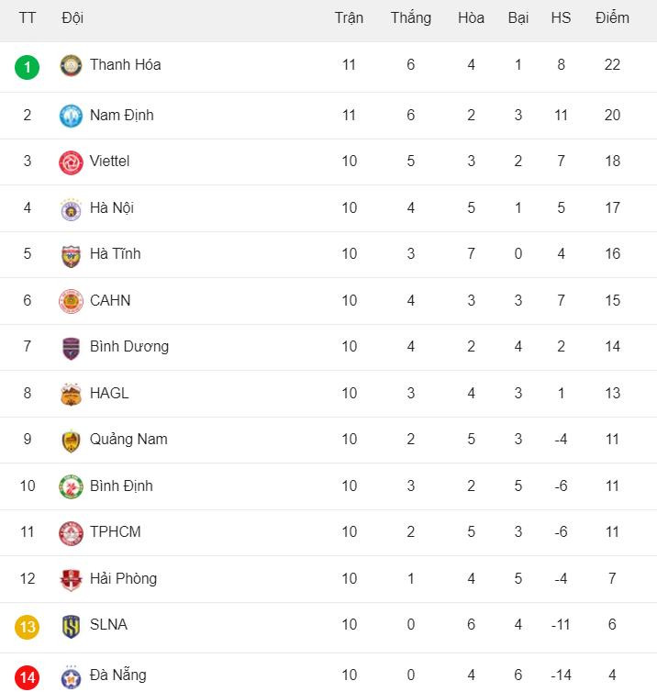Click the HAGL club crest
Image resolution: width=657 pixels, height=692 pixels.
pos(71,394)
